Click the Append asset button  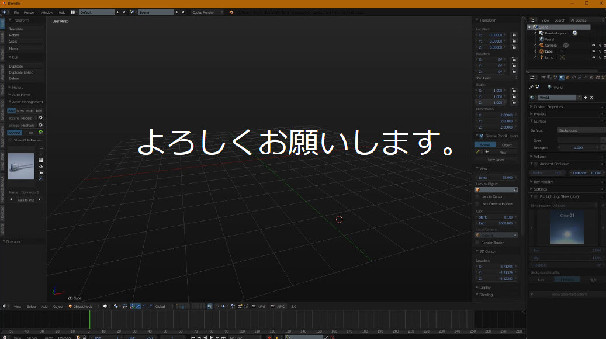tap(14, 133)
